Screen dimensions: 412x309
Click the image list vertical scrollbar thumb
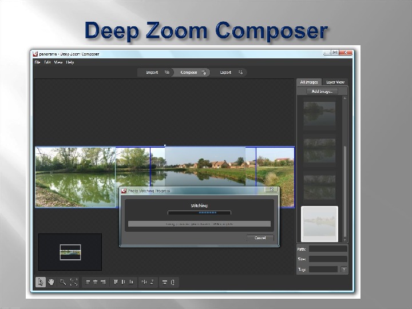[344, 191]
